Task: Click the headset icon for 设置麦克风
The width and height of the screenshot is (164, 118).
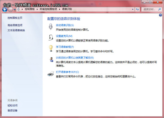Action: 51,38
